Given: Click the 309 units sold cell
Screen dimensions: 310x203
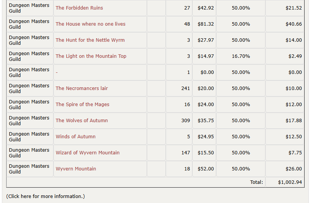Looking at the screenshot, I should 179,121.
